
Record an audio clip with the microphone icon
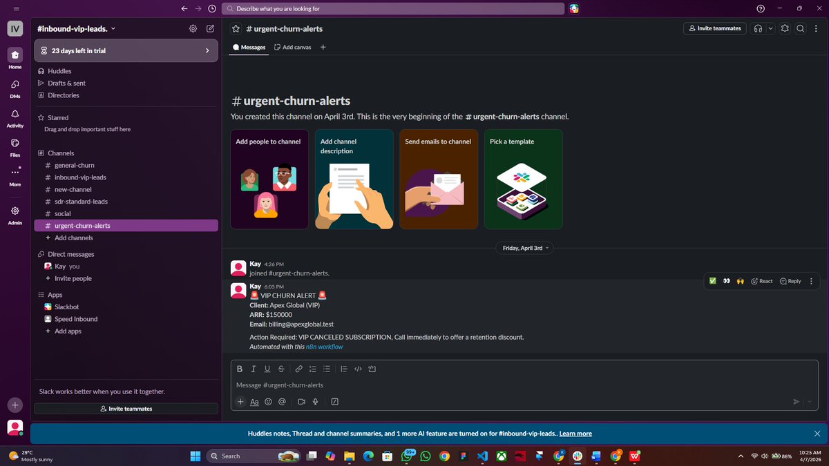(315, 402)
